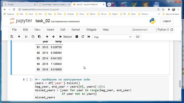Save notebook with the floppy disk icon

pyautogui.click(x=12, y=37)
